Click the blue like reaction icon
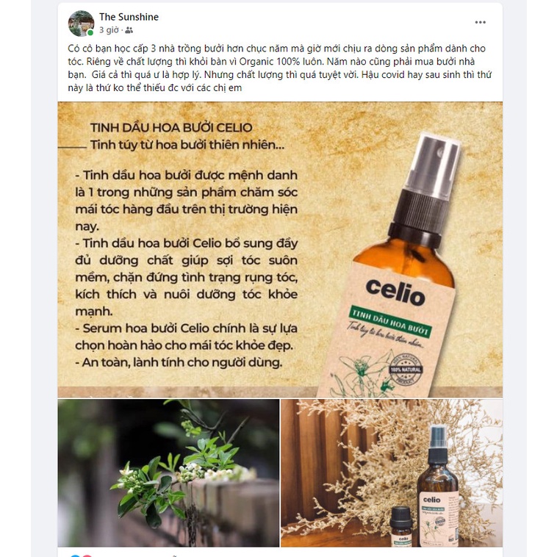This screenshot has height=557, width=557. click(75, 556)
